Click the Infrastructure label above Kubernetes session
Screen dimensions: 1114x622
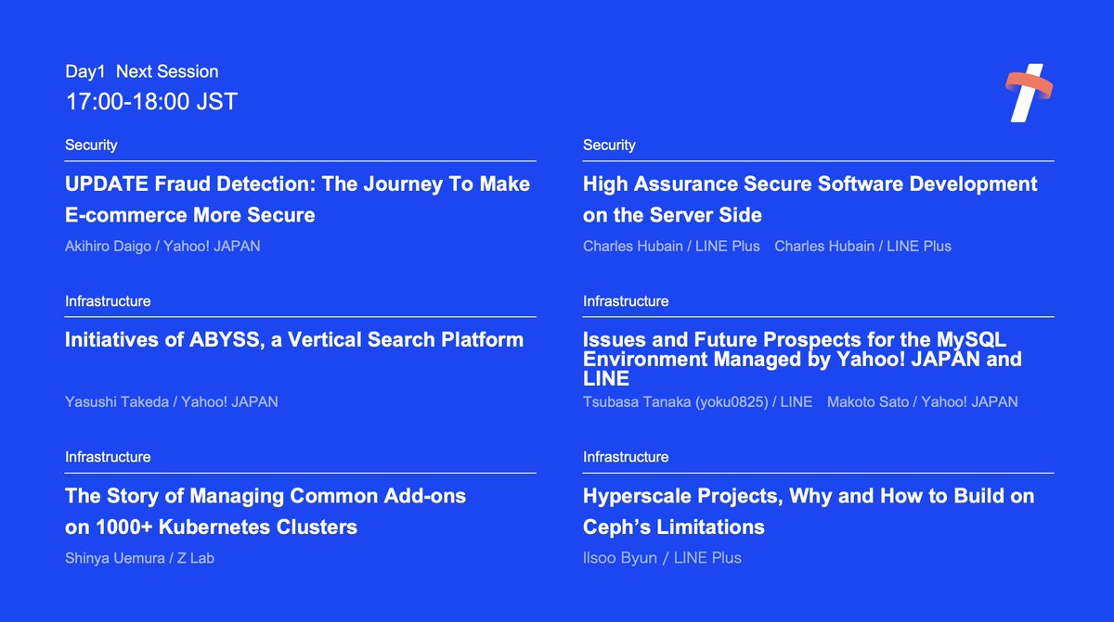[x=108, y=456]
